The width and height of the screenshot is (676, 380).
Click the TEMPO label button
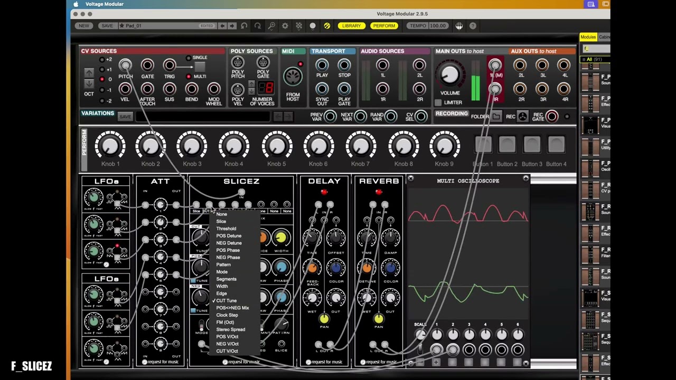click(417, 26)
